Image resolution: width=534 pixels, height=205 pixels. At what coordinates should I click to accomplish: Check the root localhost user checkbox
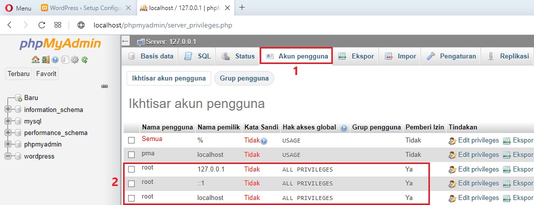point(132,198)
